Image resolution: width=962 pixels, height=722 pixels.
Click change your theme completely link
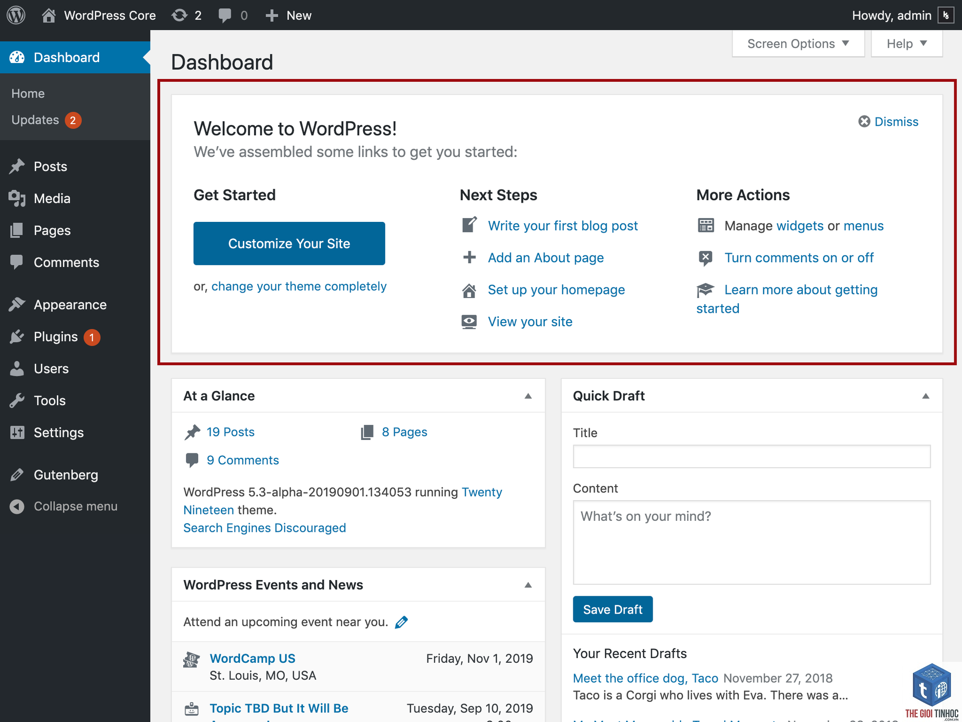point(299,286)
